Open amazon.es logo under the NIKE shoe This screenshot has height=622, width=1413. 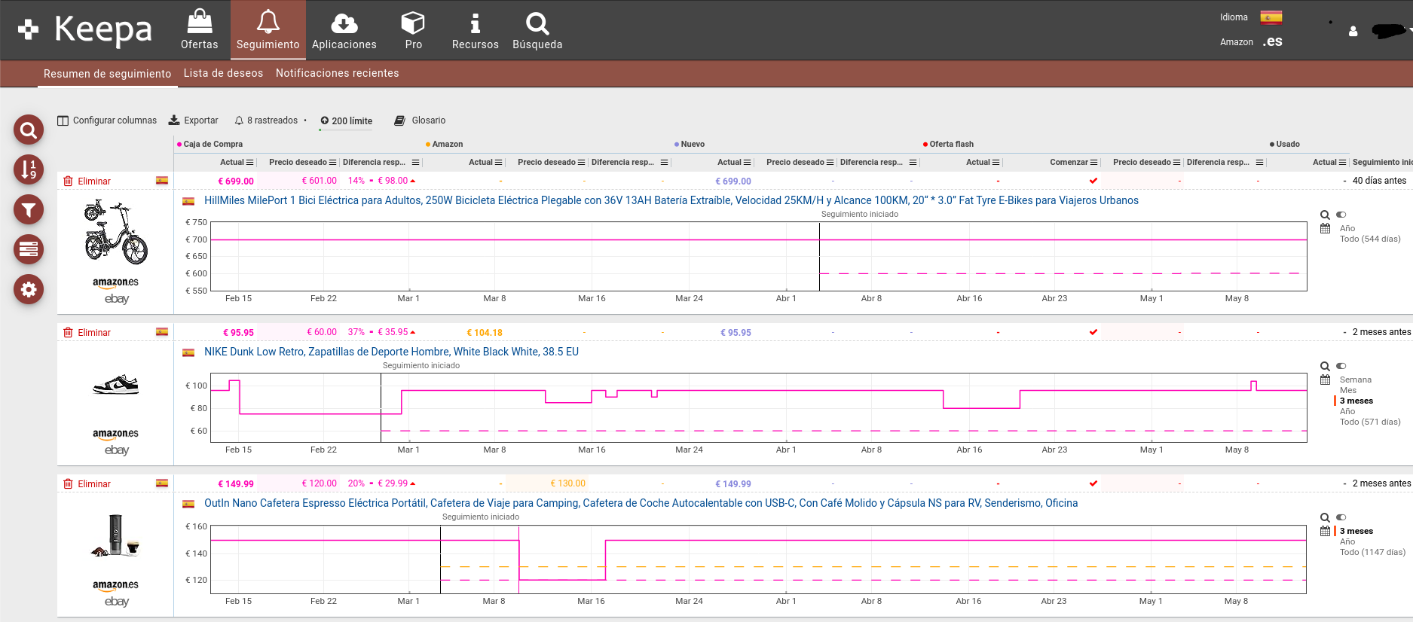point(115,434)
